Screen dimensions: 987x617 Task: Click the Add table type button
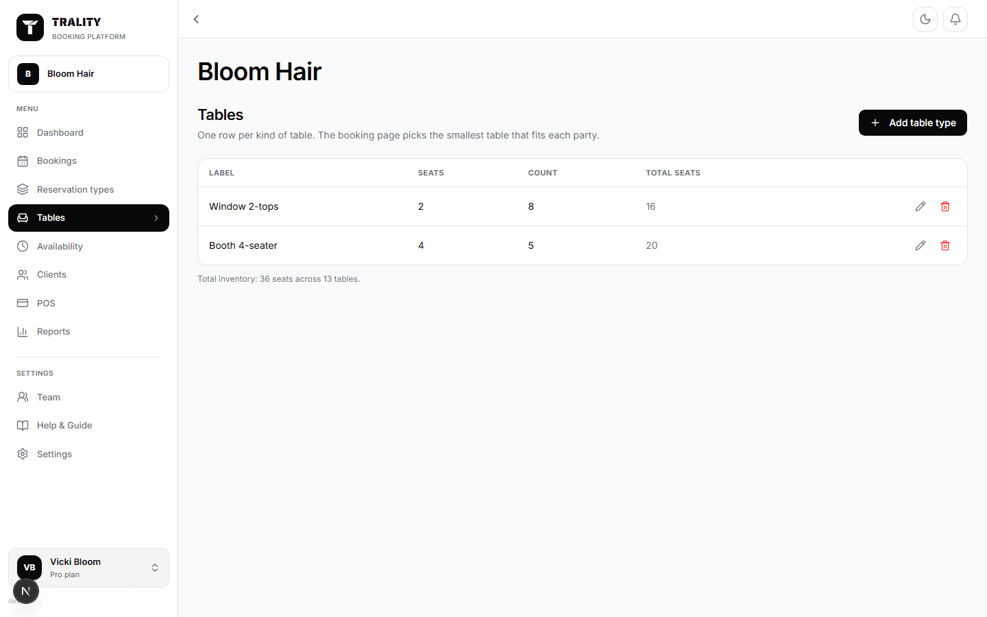[x=912, y=123]
